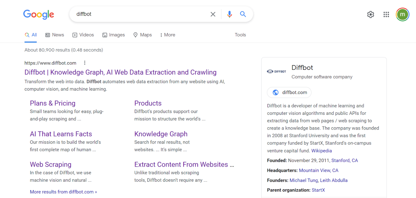Image resolution: width=416 pixels, height=198 pixels.
Task: Open the Web Scraping sitelink
Action: [x=51, y=165]
